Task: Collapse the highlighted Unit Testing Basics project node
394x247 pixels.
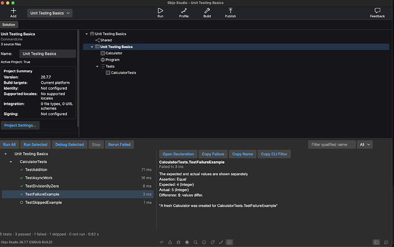Action: [92, 47]
